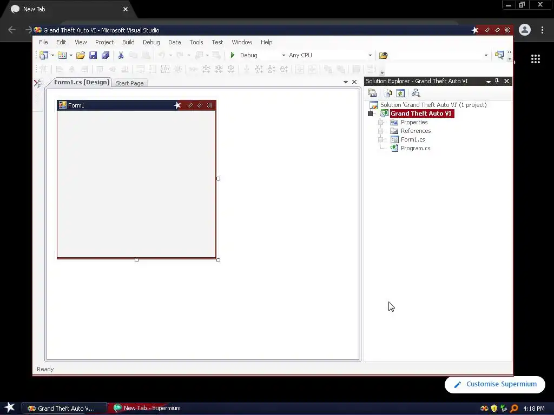Open the Any CPU platform dropdown
The height and width of the screenshot is (415, 554).
pyautogui.click(x=370, y=56)
